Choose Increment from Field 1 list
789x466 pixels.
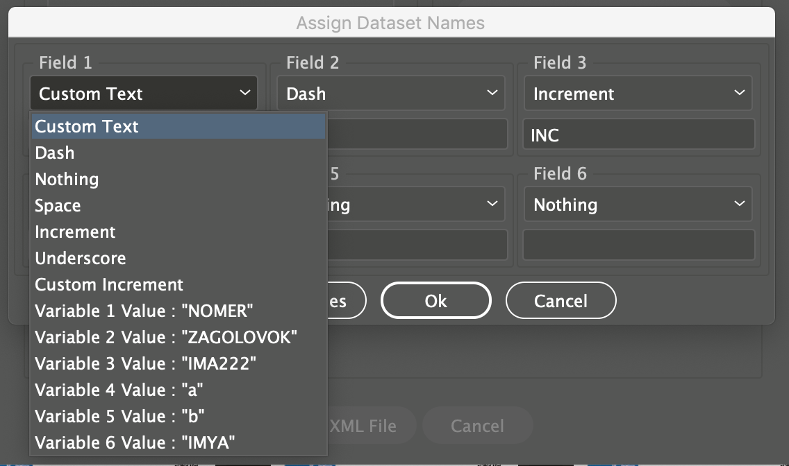[x=75, y=232]
